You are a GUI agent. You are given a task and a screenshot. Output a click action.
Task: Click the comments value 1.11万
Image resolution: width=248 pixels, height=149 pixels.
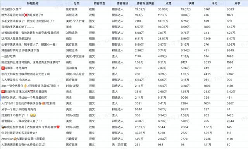tap(208, 145)
